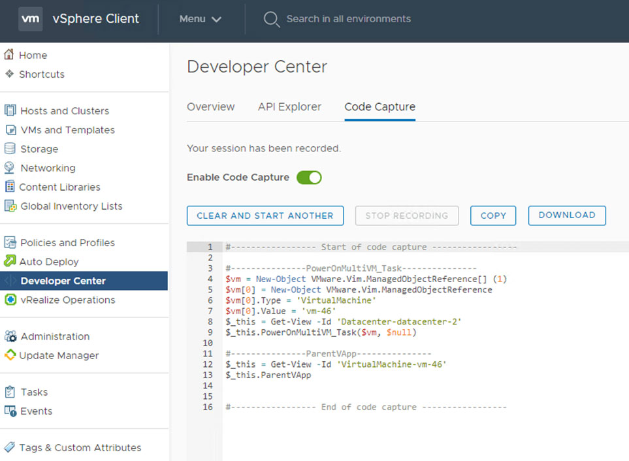The image size is (629, 461).
Task: Click the search in all environments field
Action: (x=348, y=19)
